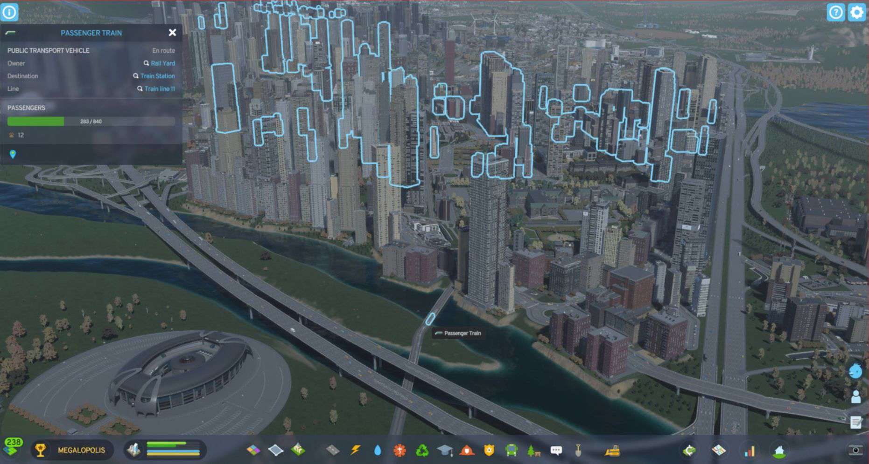This screenshot has width=869, height=464.
Task: Open the Parks & Recreation tree menu
Action: (533, 450)
